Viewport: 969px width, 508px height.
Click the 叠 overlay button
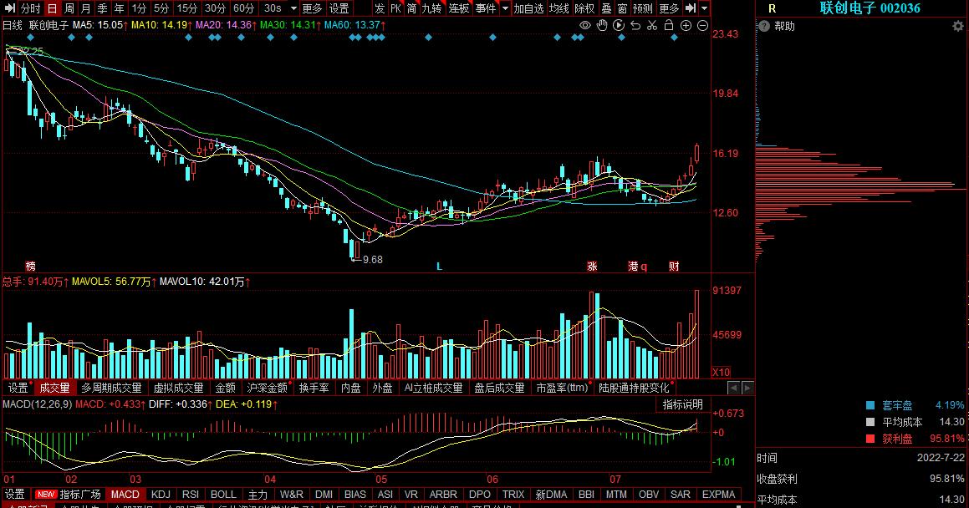click(607, 8)
